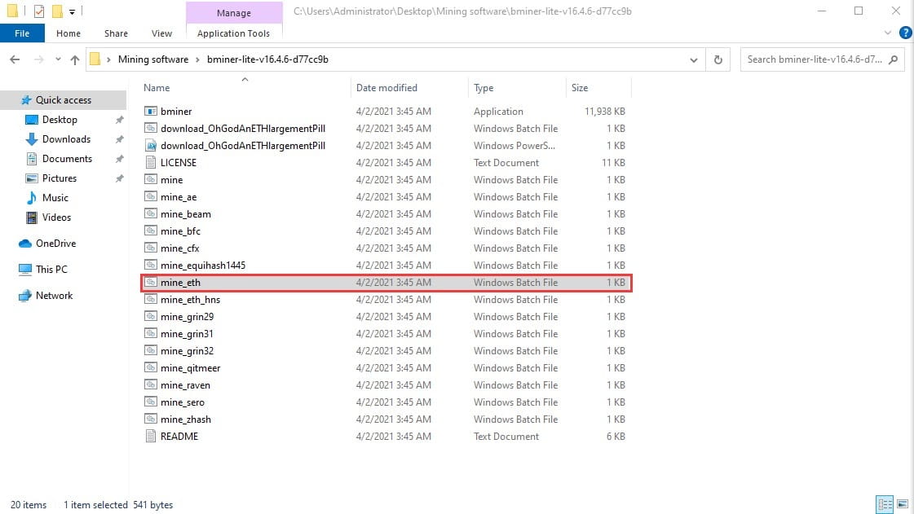Viewport: 914px width, 514px height.
Task: Open the Application Tools ribbon tab
Action: pyautogui.click(x=234, y=33)
